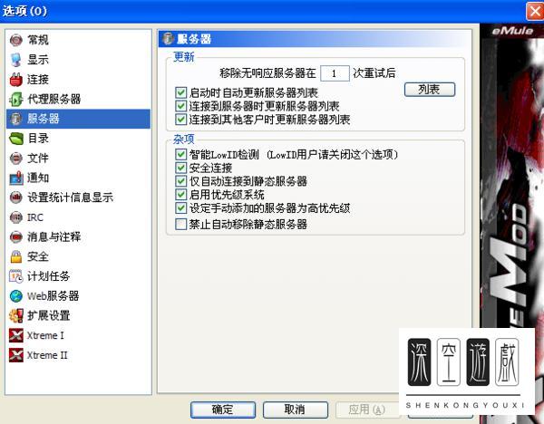Click the retry count input field
Image resolution: width=544 pixels, height=424 pixels.
click(x=335, y=73)
